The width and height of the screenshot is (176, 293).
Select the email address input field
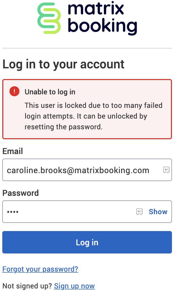pyautogui.click(x=76, y=170)
